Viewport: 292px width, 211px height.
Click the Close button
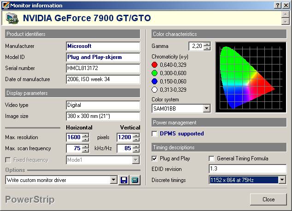click(x=269, y=199)
